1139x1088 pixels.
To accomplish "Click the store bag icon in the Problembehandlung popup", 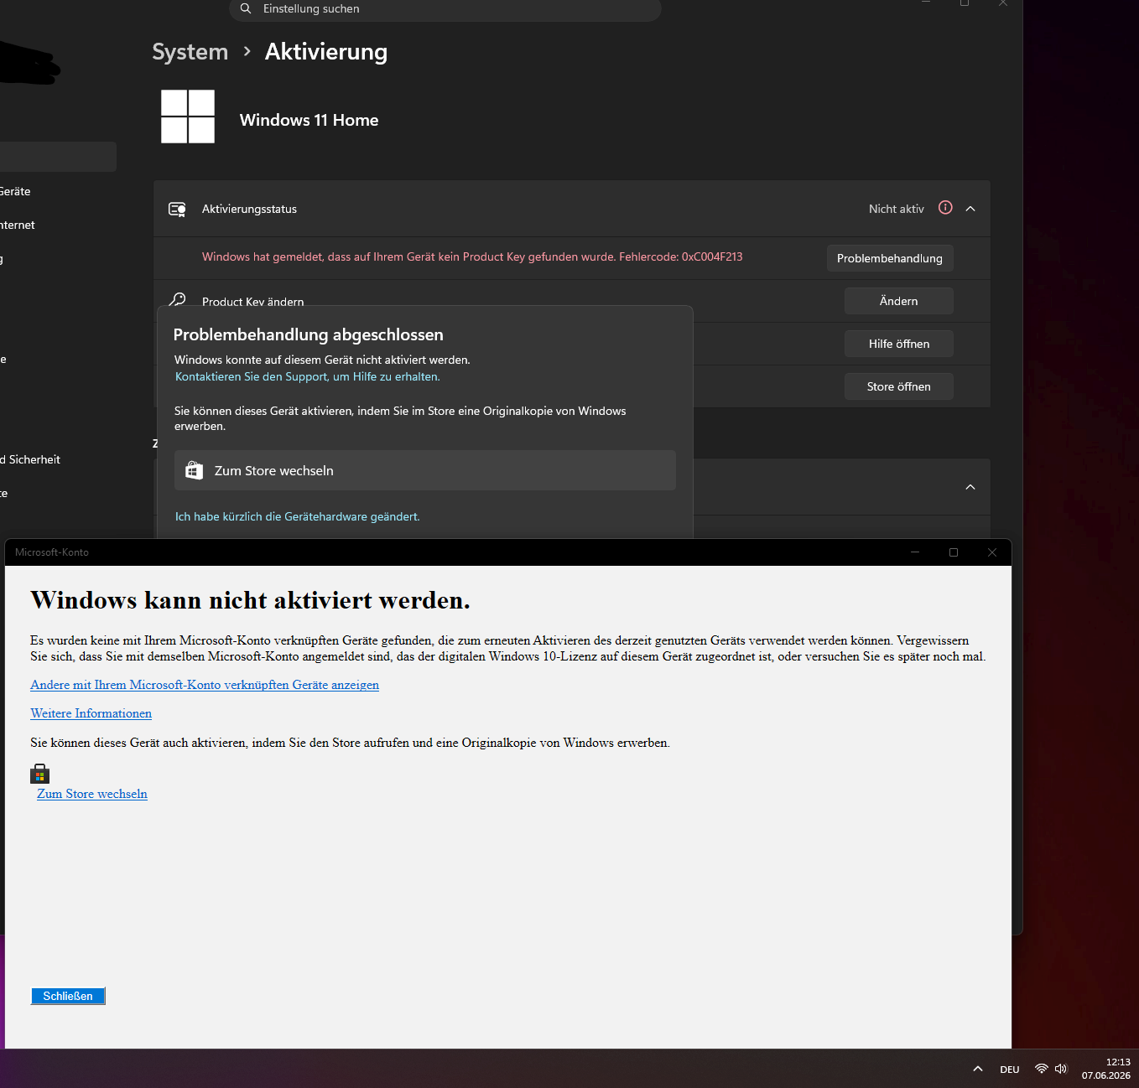I will point(194,470).
